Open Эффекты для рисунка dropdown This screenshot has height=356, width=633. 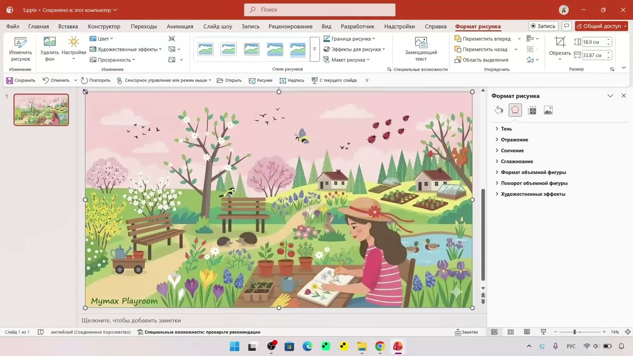click(x=354, y=49)
